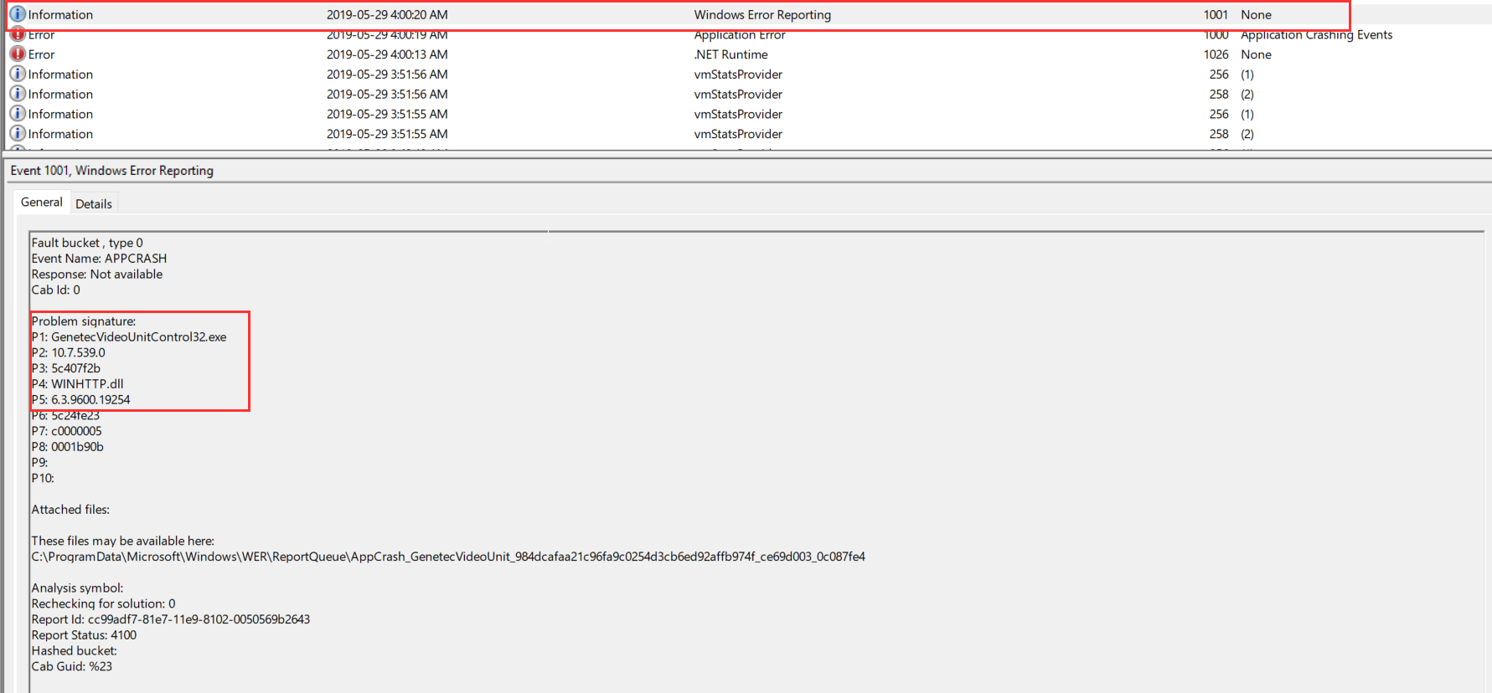Click the 'Cab Guid: %23' line
The width and height of the screenshot is (1492, 693).
pos(72,666)
